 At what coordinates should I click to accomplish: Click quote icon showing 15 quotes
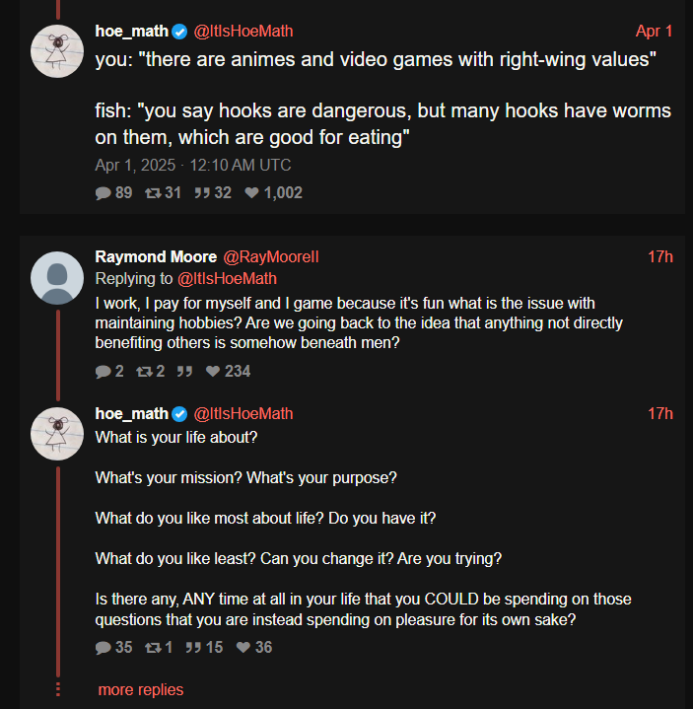click(x=193, y=648)
